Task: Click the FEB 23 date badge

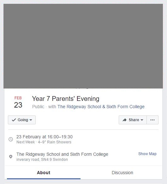Action: click(18, 102)
